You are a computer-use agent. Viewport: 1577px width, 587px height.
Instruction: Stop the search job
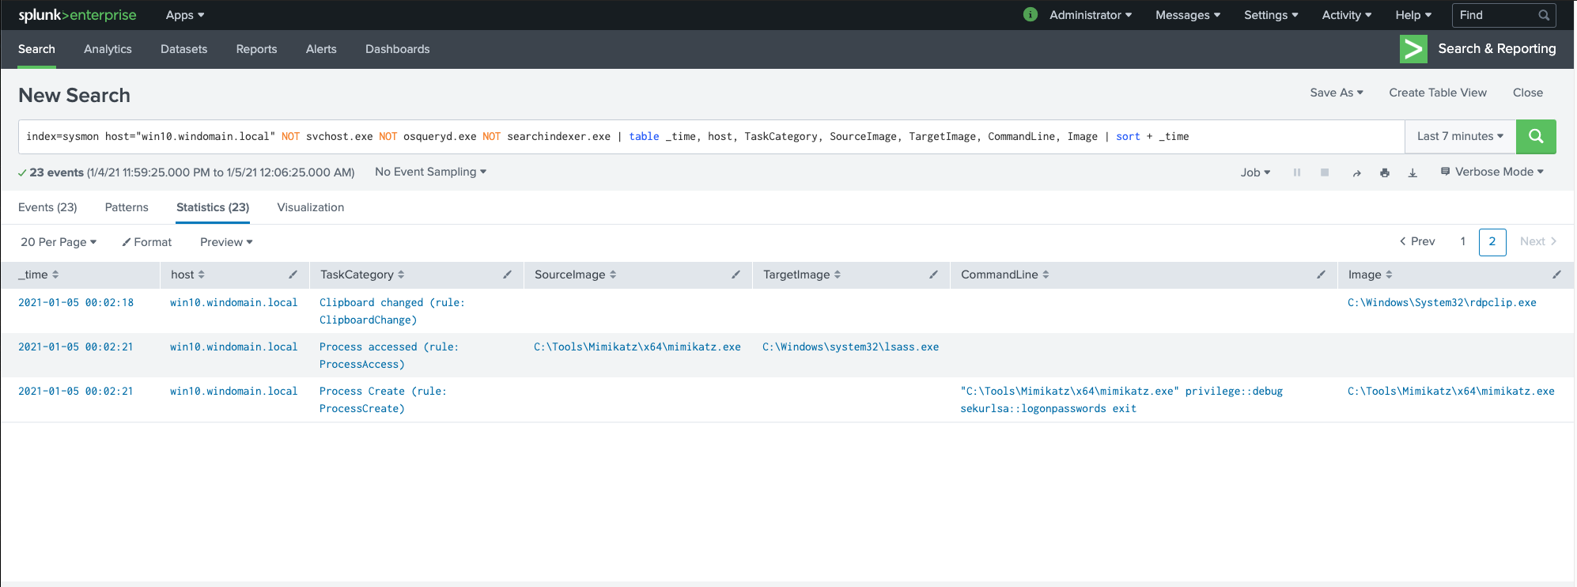coord(1325,172)
